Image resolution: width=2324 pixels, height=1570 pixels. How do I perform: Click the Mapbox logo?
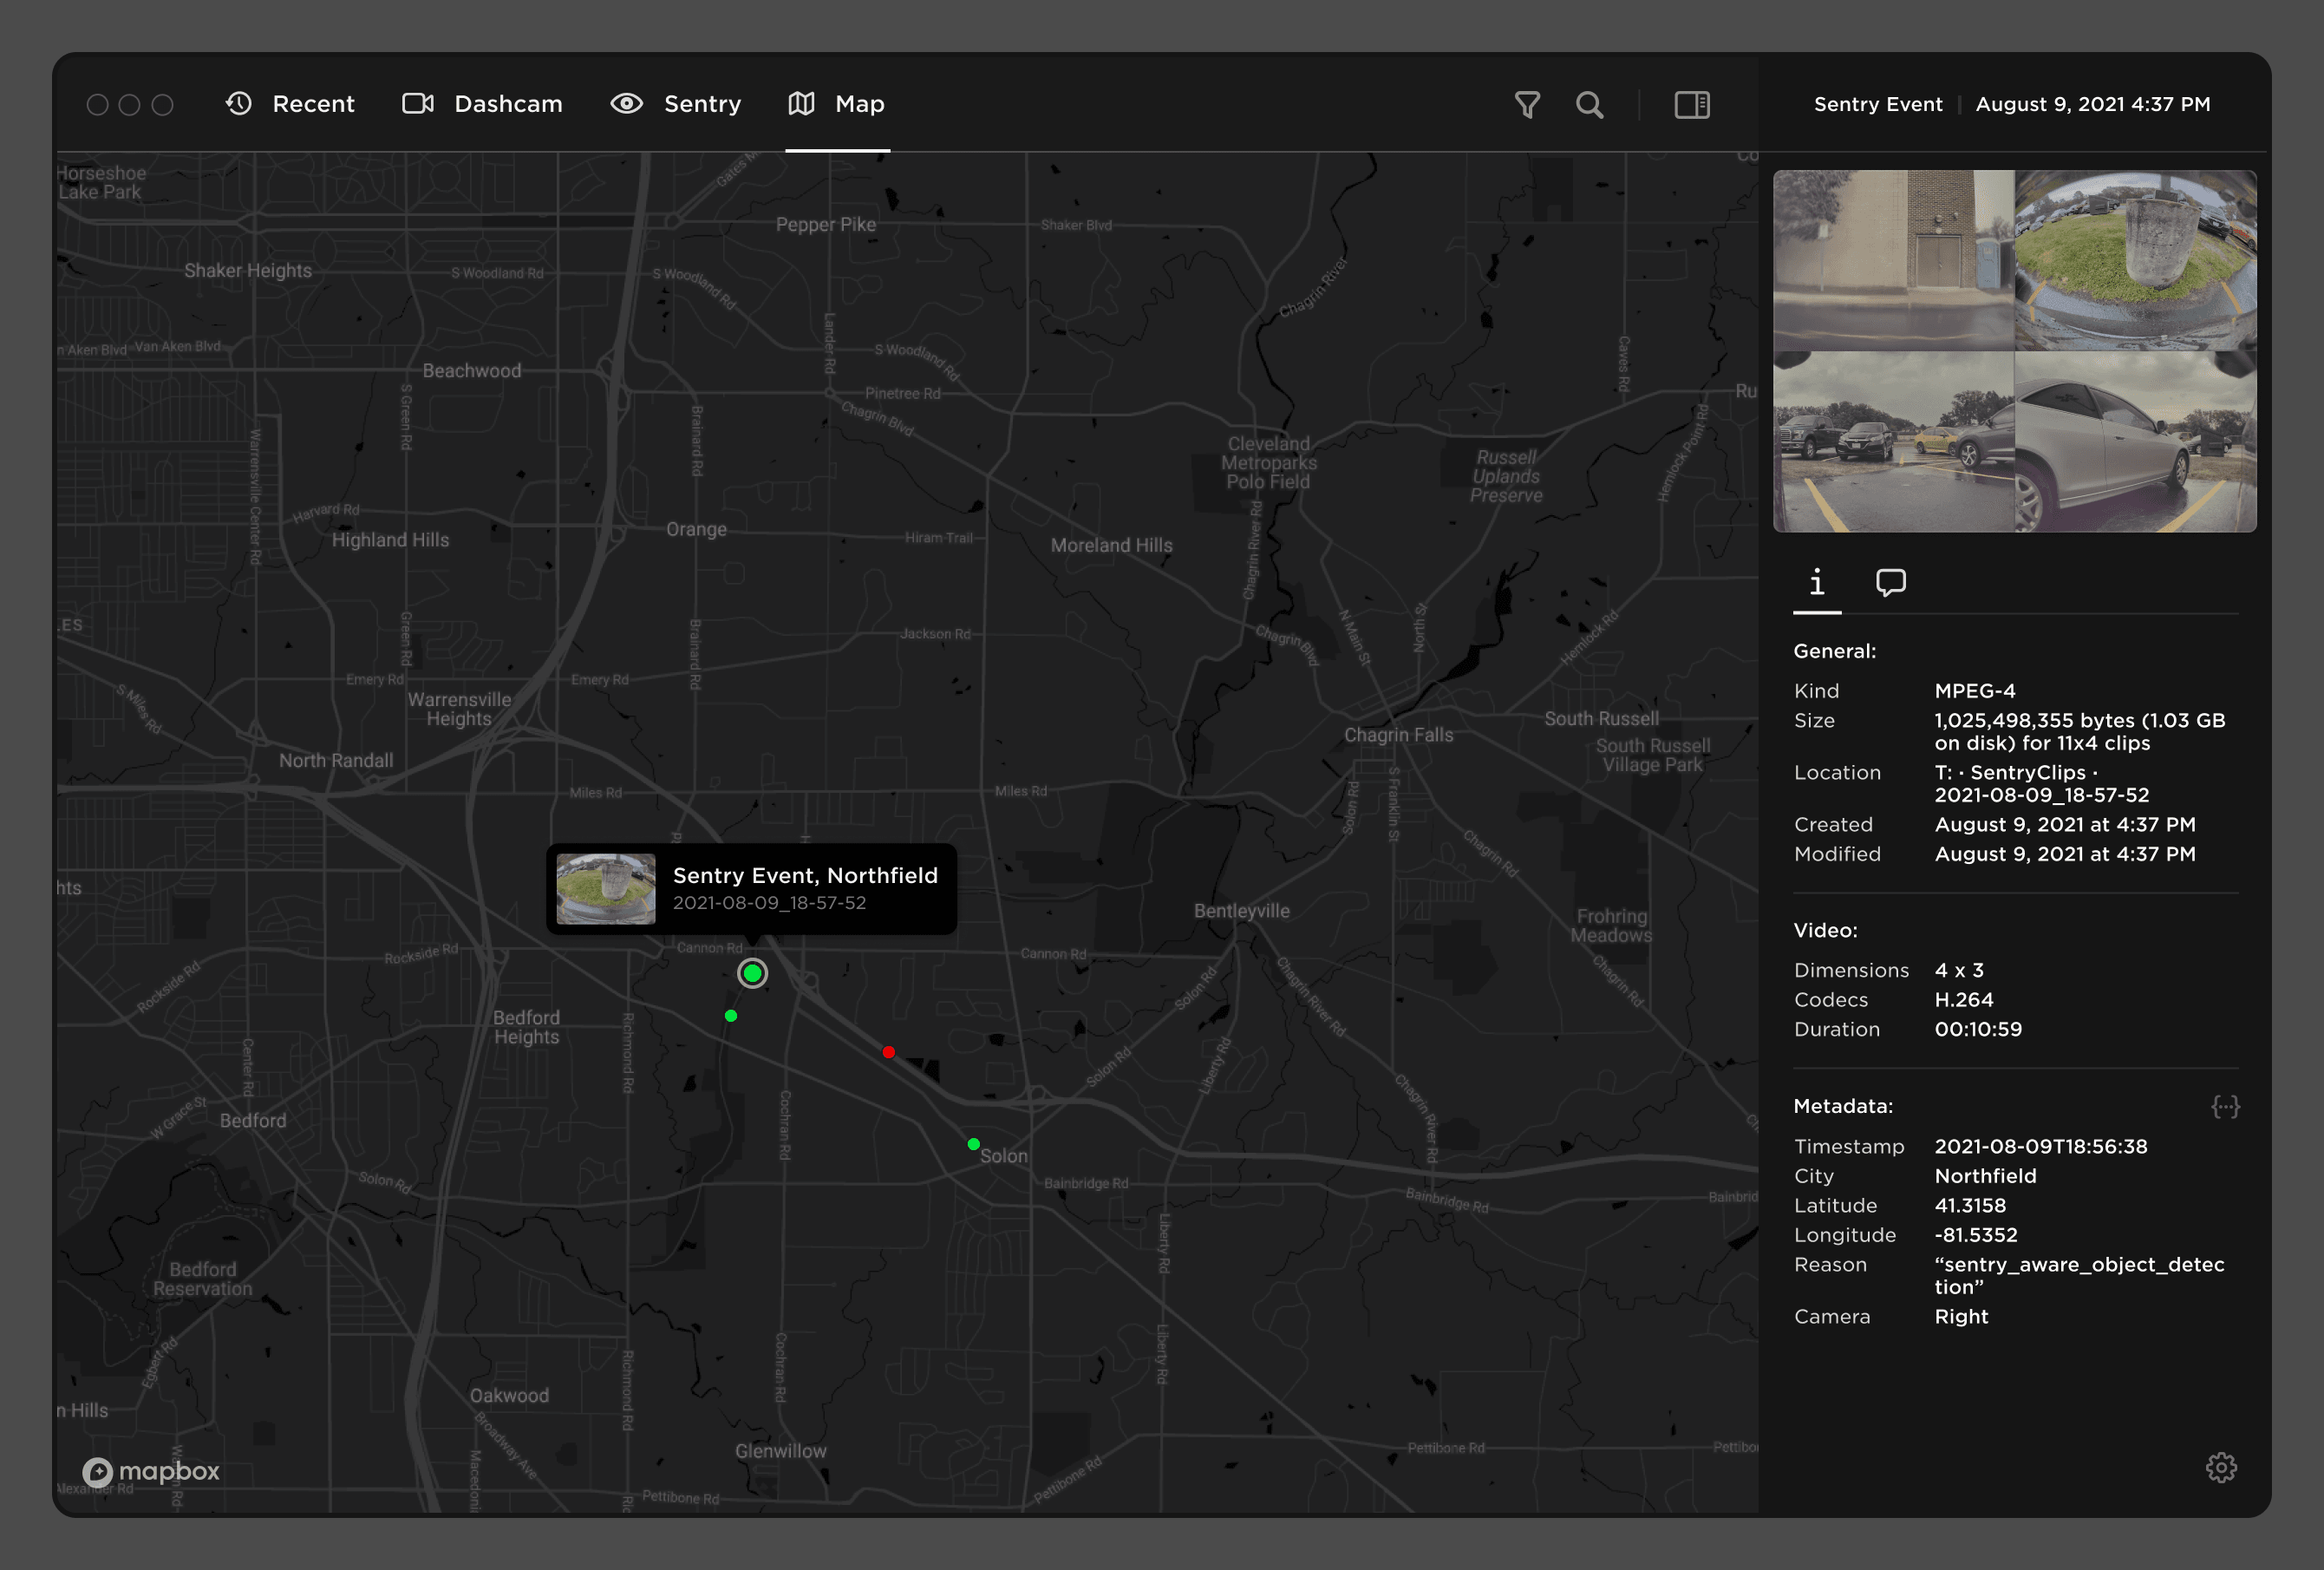tap(151, 1471)
